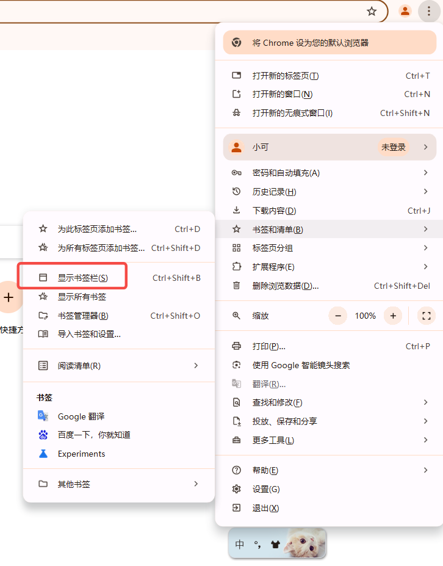Click the exit icon beside 退出
443x566 pixels.
(236, 508)
